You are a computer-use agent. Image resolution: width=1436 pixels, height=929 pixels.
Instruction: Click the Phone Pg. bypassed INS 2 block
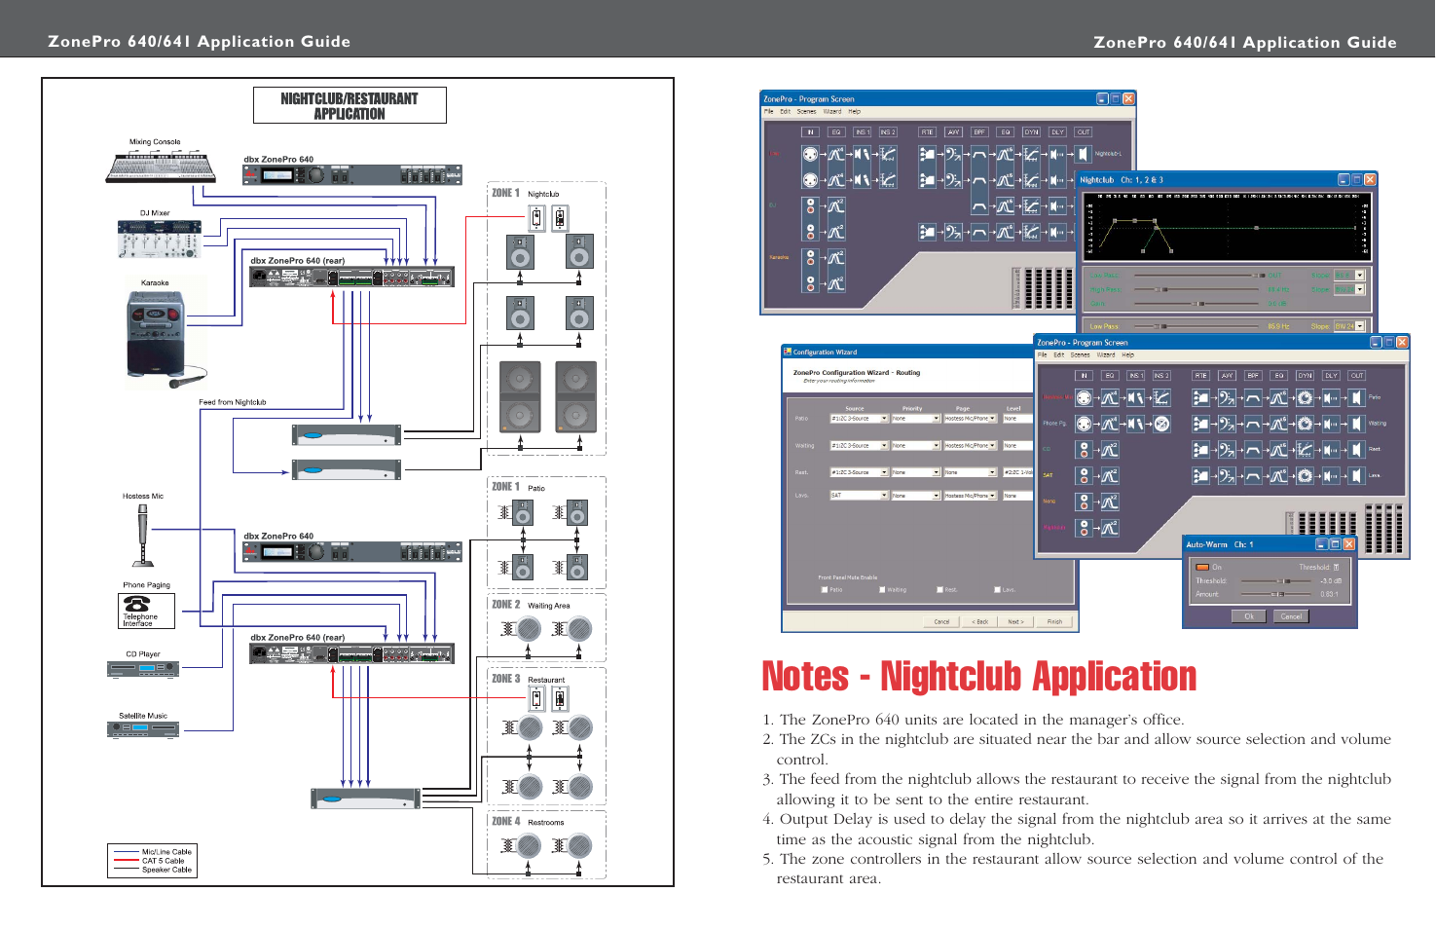(1161, 424)
